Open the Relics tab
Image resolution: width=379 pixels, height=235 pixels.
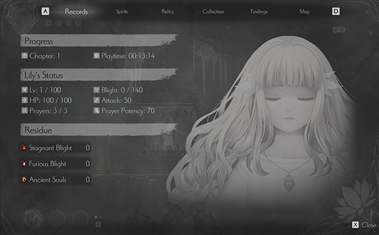click(x=167, y=11)
